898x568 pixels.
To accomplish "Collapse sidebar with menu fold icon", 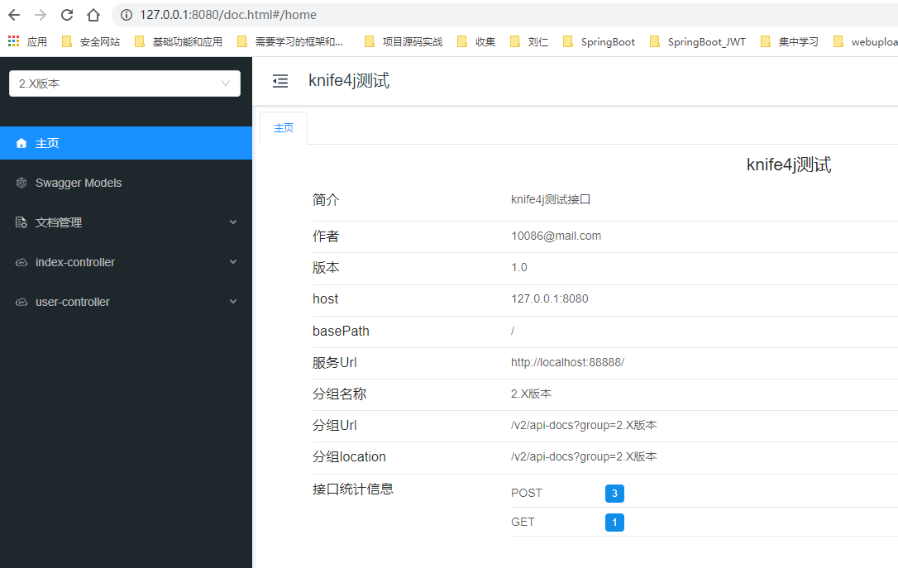I will (280, 81).
